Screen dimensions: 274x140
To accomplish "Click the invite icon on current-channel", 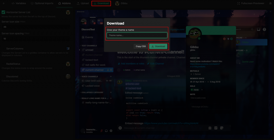I will coord(108,70).
